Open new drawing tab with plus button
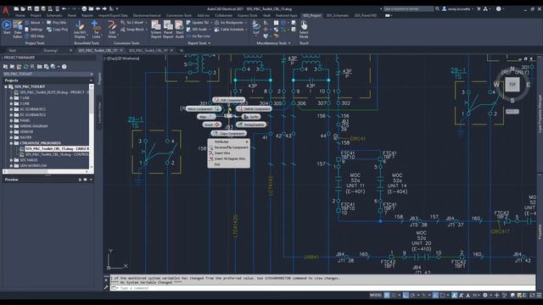The width and height of the screenshot is (543, 305). (x=182, y=51)
